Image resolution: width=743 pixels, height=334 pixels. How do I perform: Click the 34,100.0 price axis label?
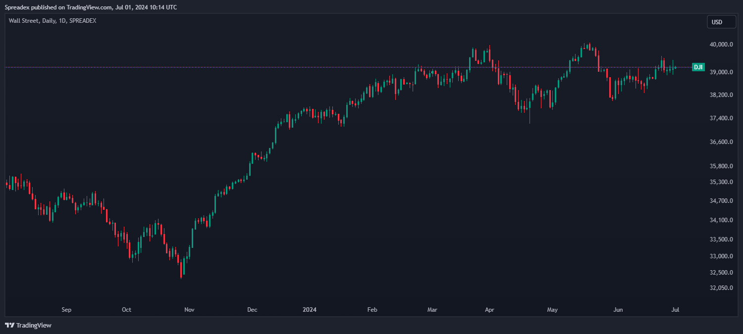pyautogui.click(x=721, y=220)
